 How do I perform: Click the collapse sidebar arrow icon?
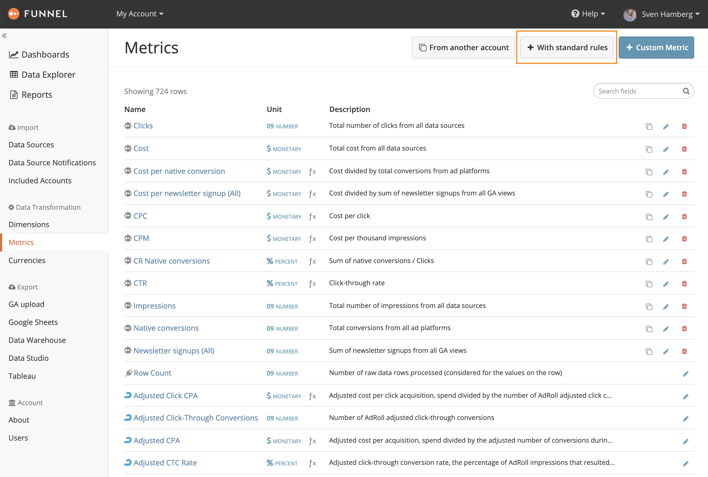(4, 35)
